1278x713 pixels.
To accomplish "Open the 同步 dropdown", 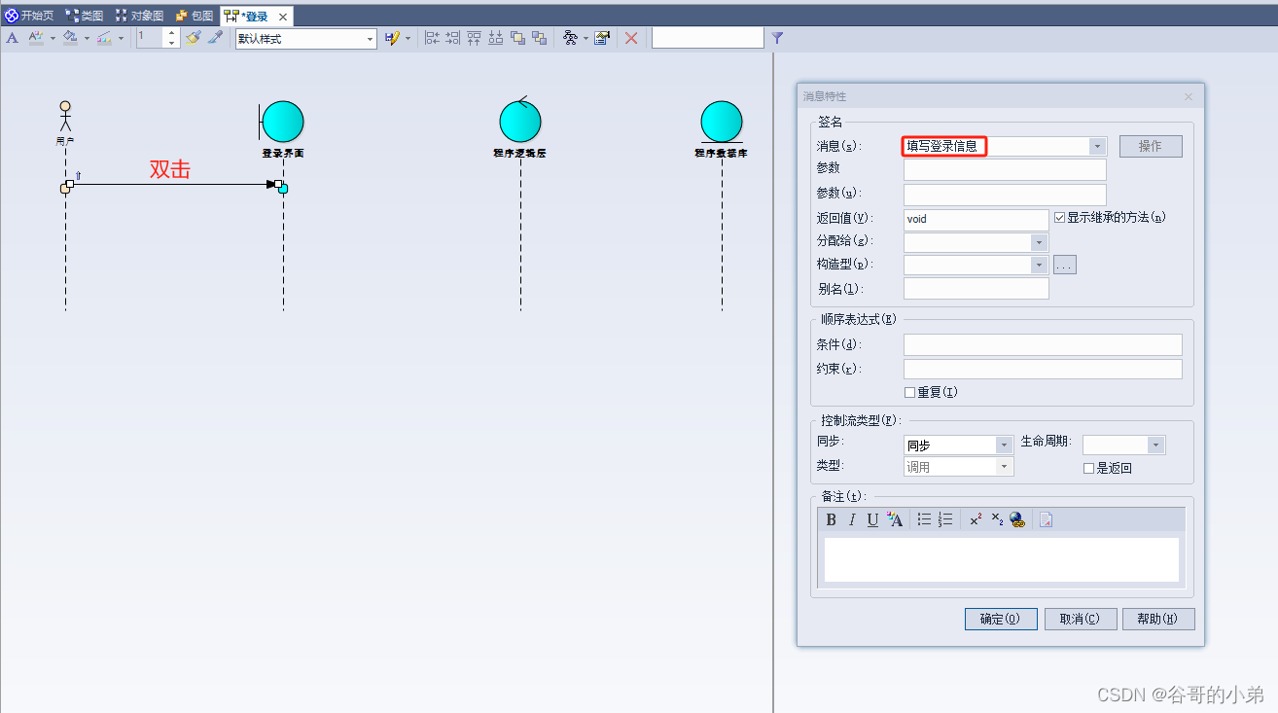I will [x=1005, y=445].
